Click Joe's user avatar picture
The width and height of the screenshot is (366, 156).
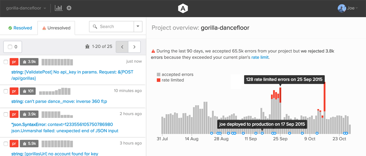(342, 8)
